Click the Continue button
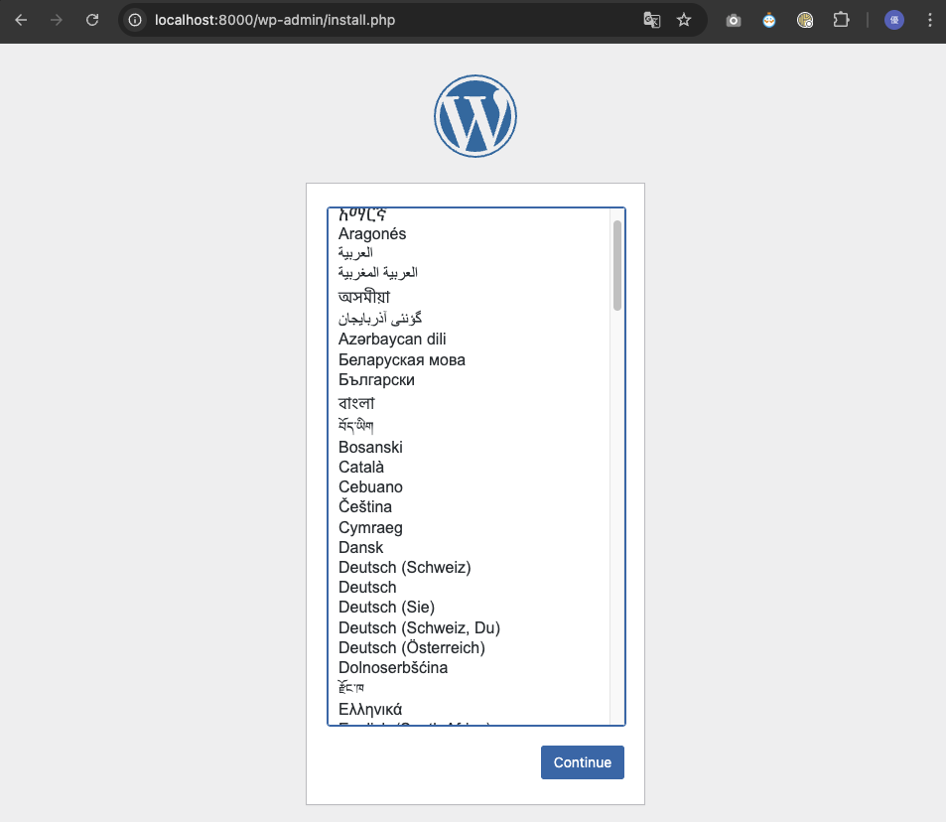This screenshot has width=946, height=822. 583,762
